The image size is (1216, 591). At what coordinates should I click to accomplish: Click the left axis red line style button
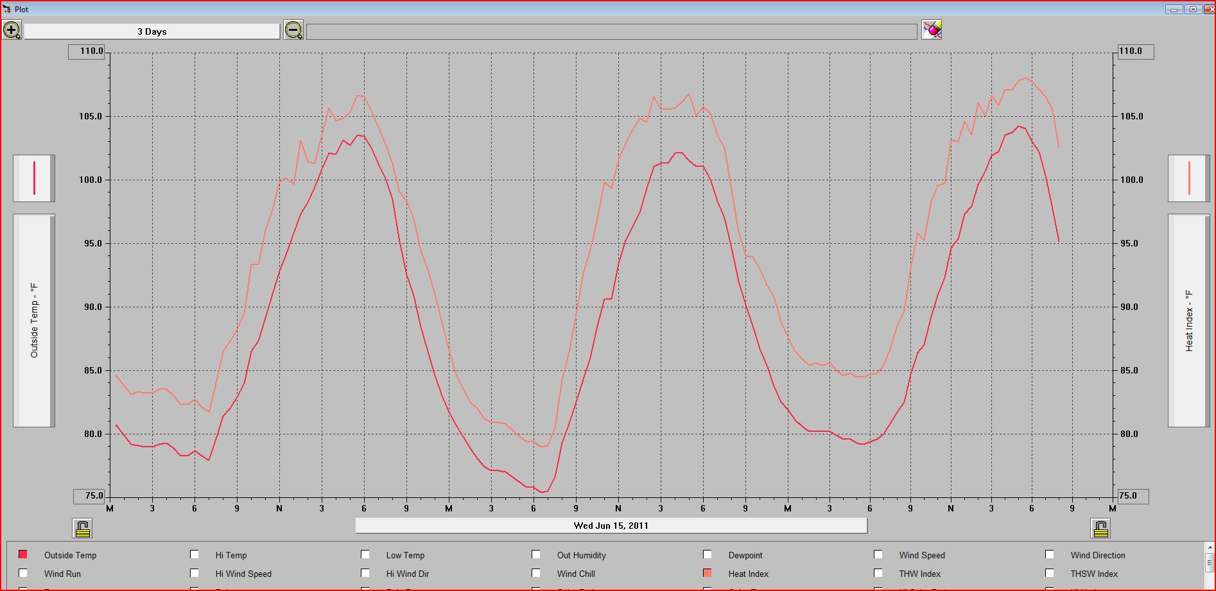(34, 178)
